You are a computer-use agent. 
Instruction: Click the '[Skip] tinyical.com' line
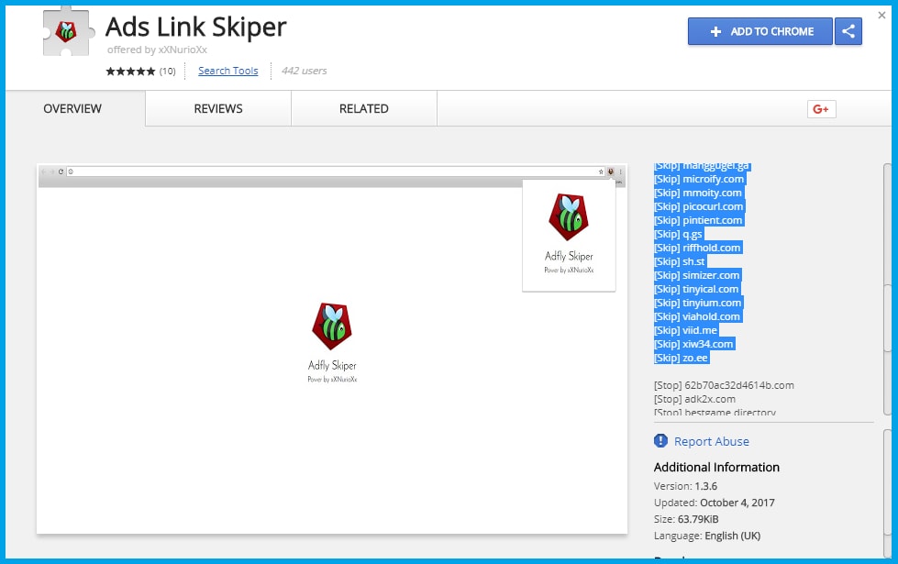coord(696,289)
